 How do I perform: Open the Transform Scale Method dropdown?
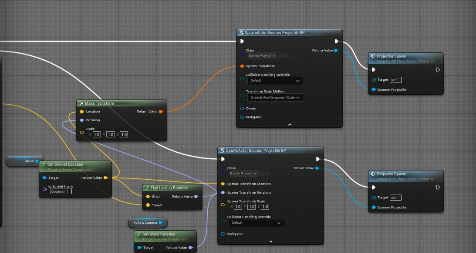pyautogui.click(x=275, y=98)
